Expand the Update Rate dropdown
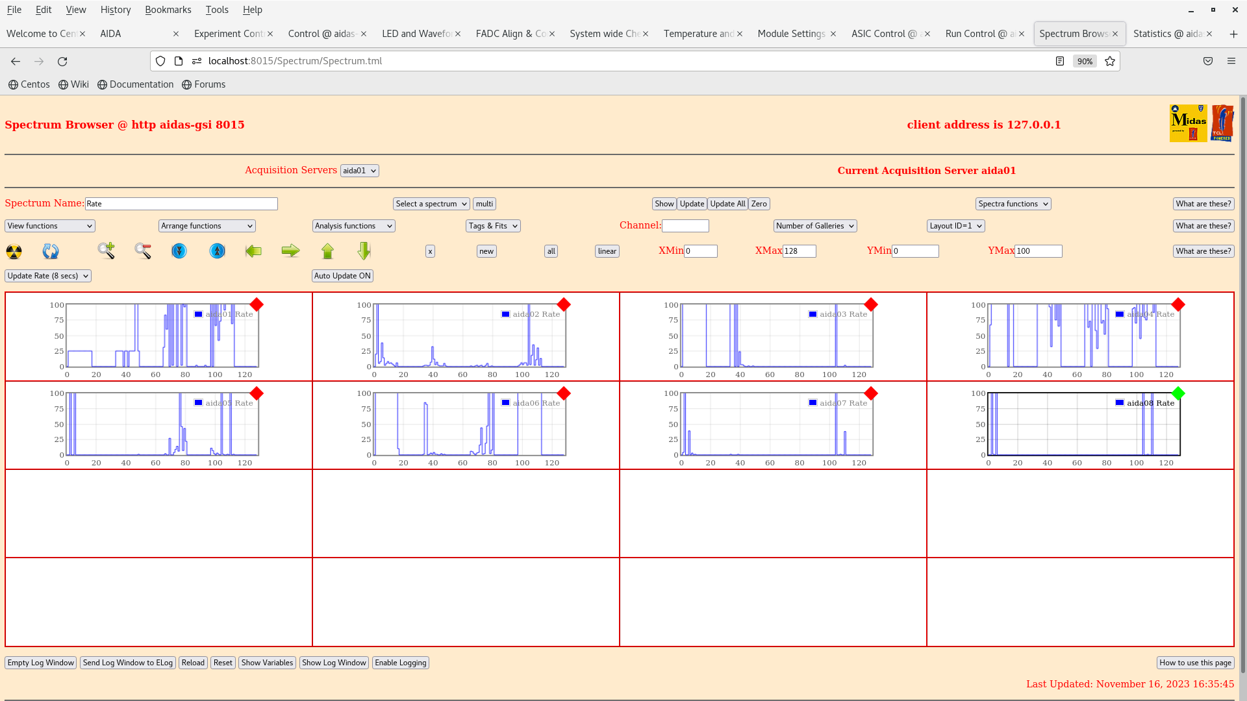This screenshot has height=701, width=1247. [48, 276]
